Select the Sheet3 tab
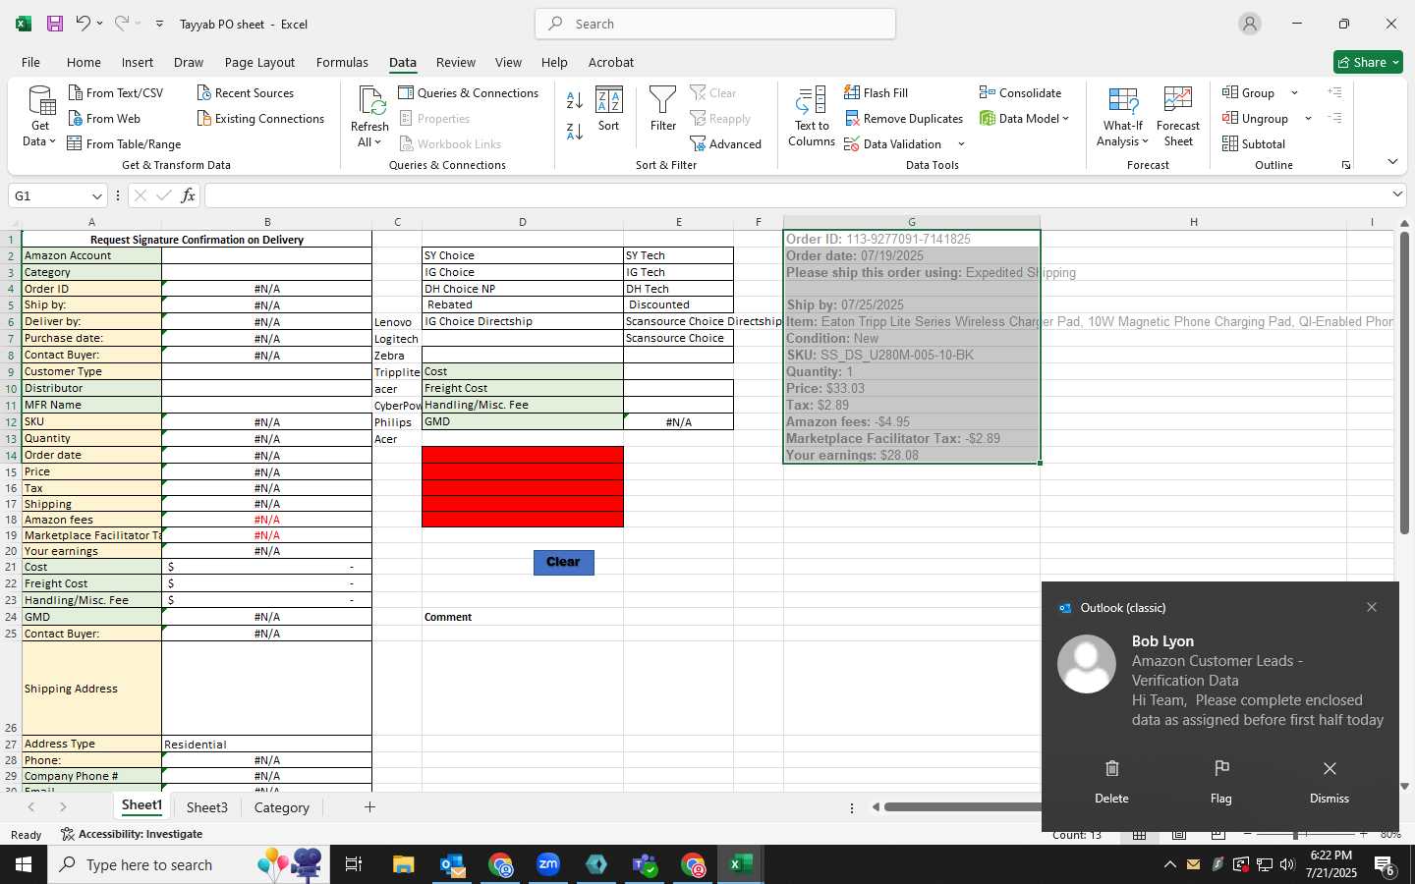This screenshot has height=884, width=1415. click(207, 807)
